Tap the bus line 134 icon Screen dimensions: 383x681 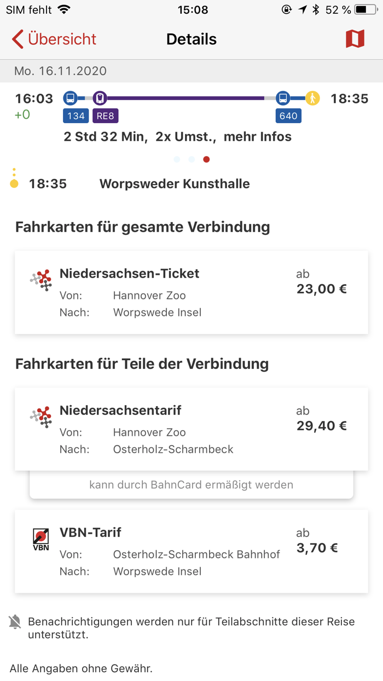click(x=76, y=116)
